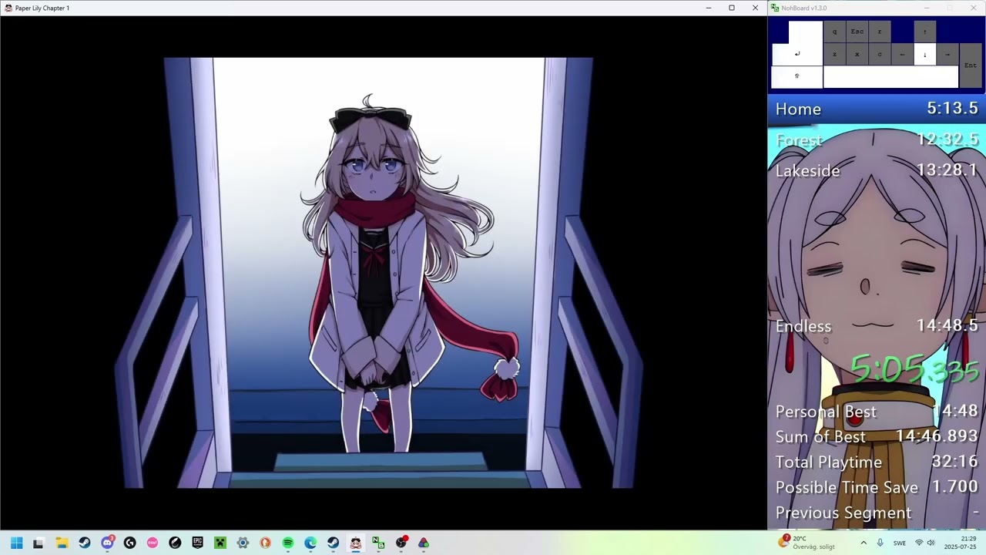
Task: Open the volume speaker tray icon
Action: pyautogui.click(x=931, y=543)
